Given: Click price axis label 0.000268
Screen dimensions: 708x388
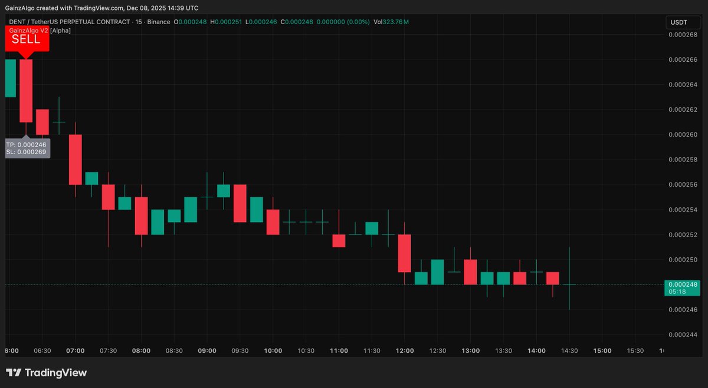Looking at the screenshot, I should (683, 34).
